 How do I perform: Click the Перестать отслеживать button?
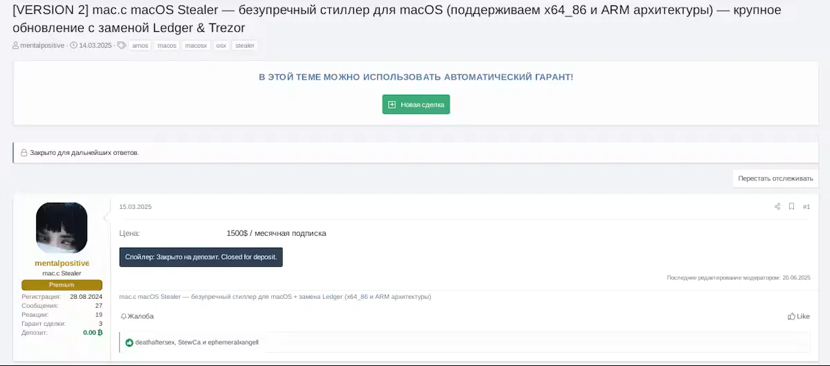point(775,179)
